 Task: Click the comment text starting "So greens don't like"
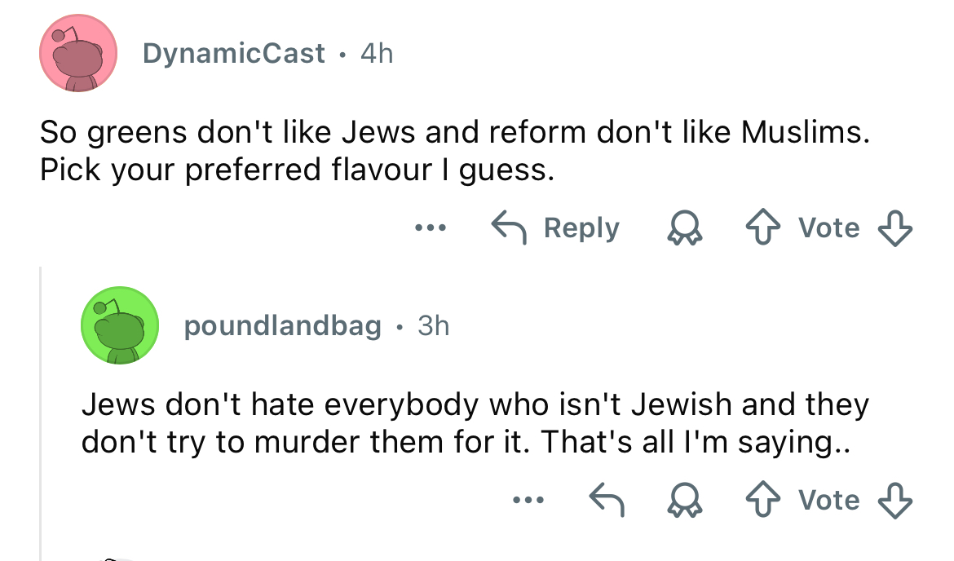click(x=453, y=150)
